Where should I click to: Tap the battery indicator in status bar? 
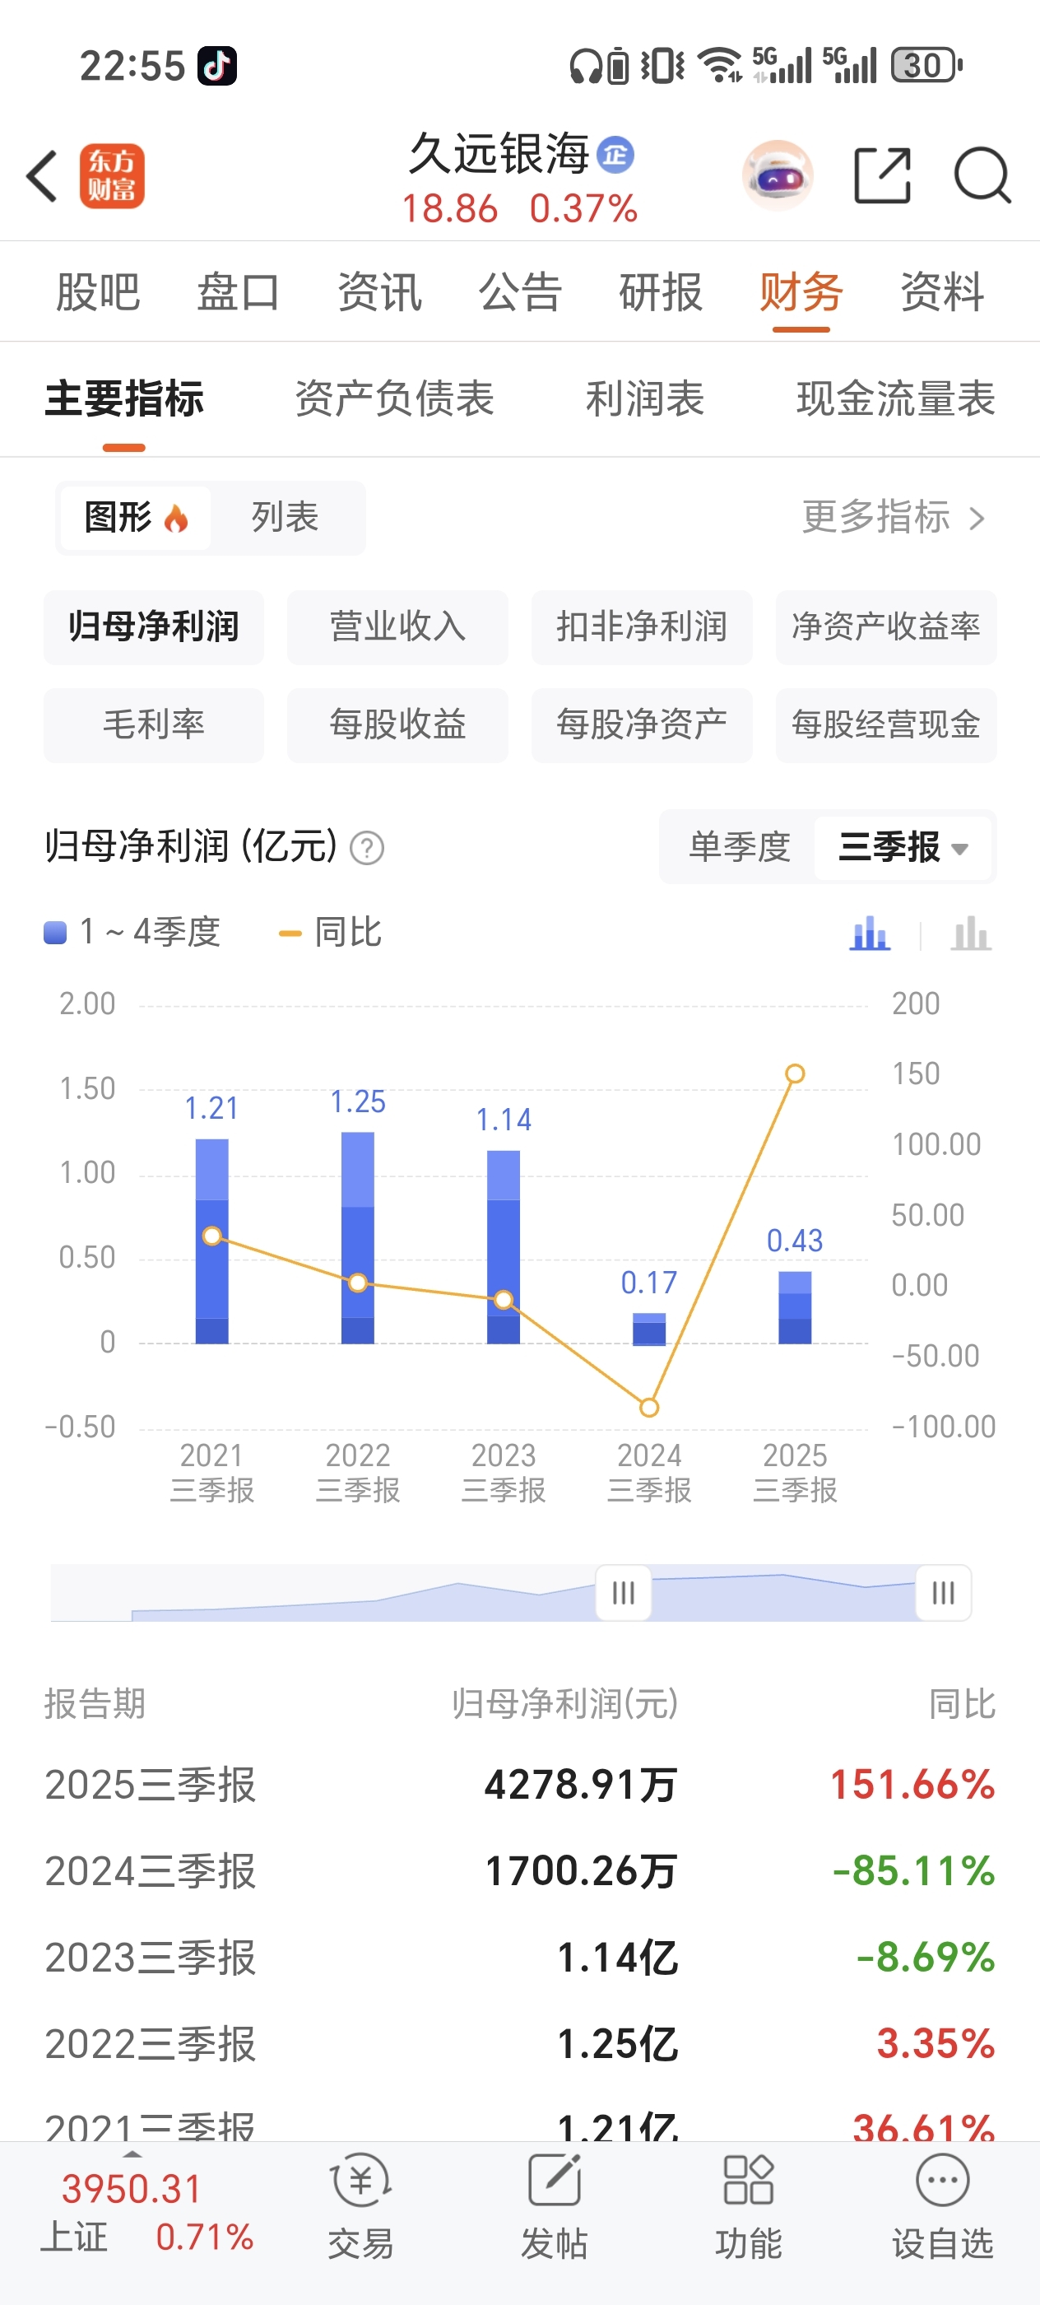(x=926, y=65)
